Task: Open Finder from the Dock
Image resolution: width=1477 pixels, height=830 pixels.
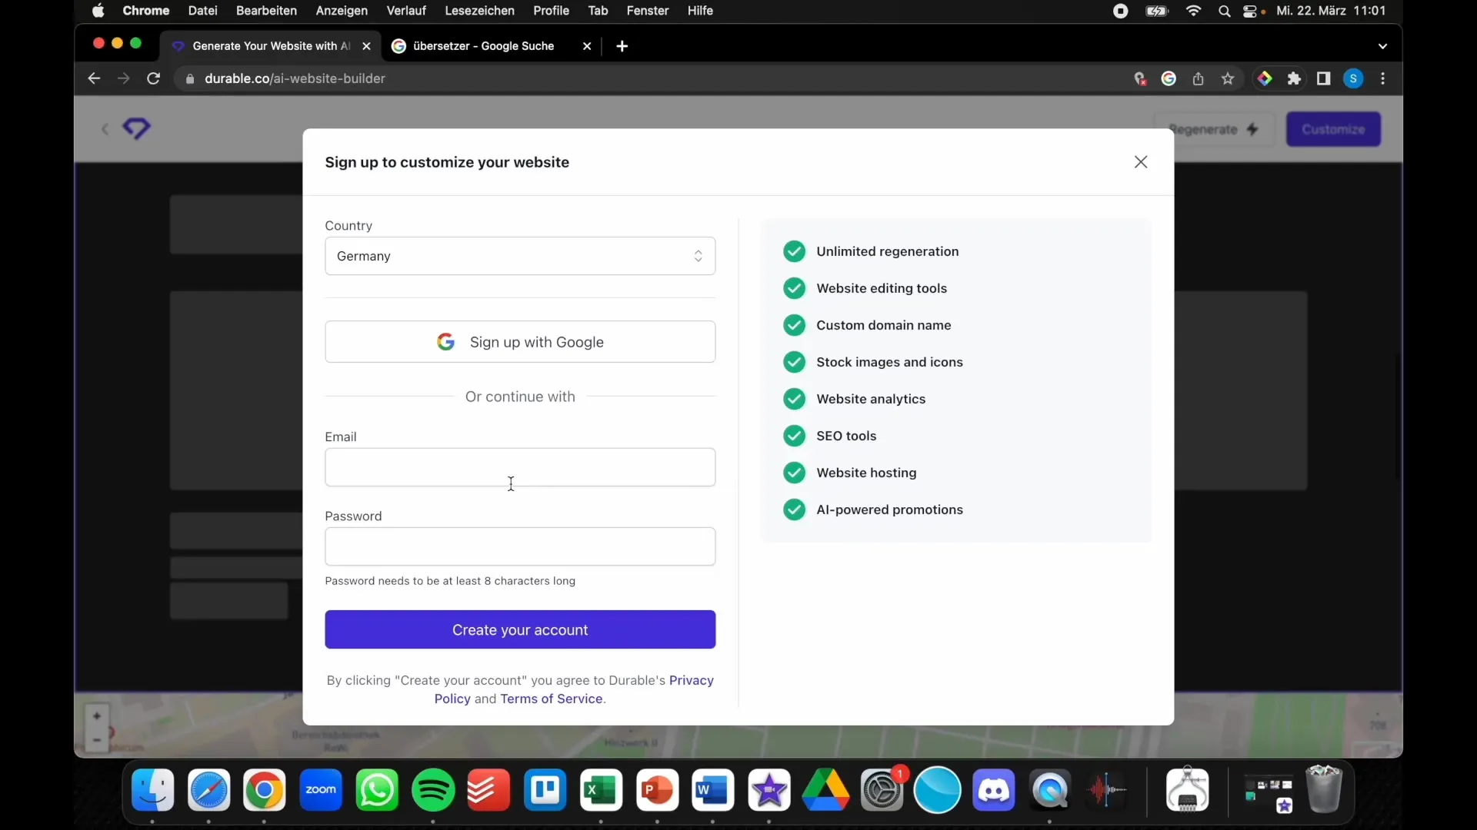Action: pyautogui.click(x=153, y=790)
